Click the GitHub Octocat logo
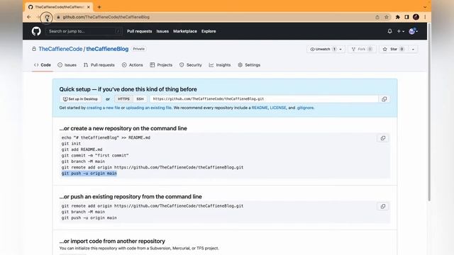 click(x=36, y=31)
